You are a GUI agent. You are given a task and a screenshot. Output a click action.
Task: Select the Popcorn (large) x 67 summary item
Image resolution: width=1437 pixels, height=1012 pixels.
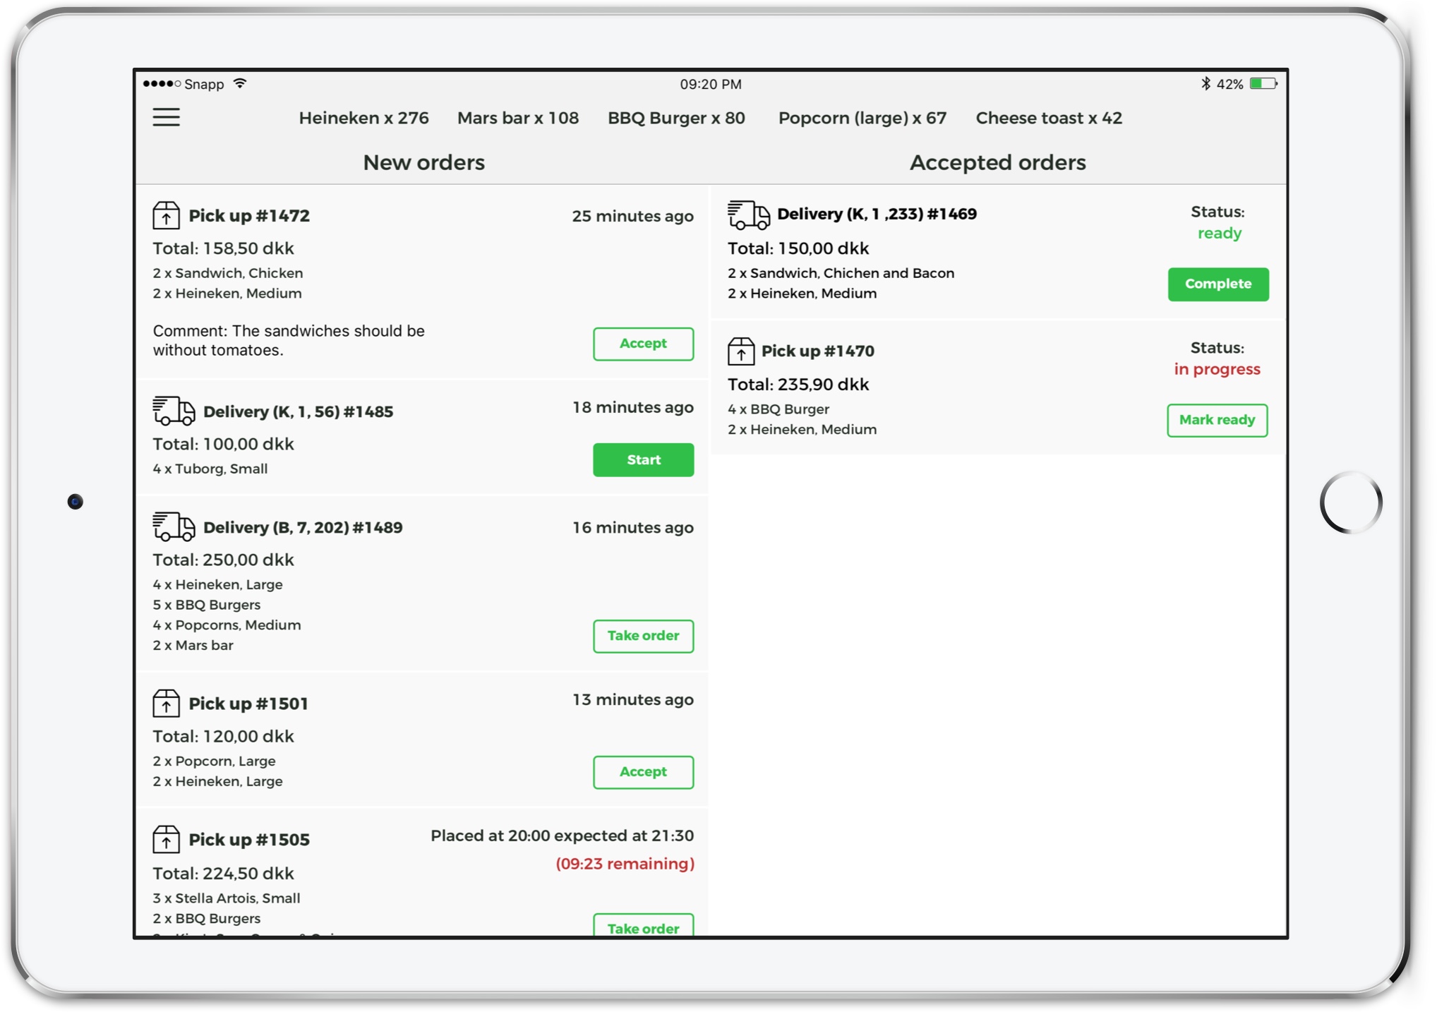[x=862, y=118]
